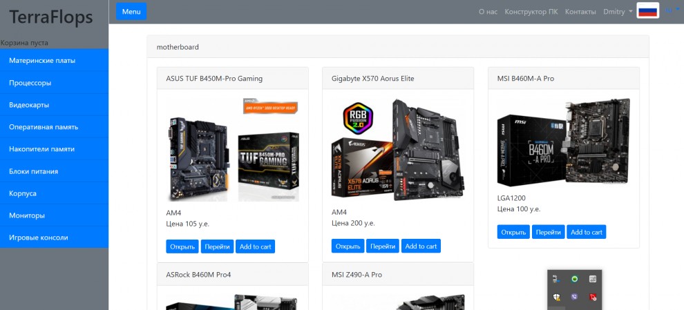The width and height of the screenshot is (684, 310).
Task: Select 'Видеокарты' category in sidebar
Action: click(x=54, y=105)
